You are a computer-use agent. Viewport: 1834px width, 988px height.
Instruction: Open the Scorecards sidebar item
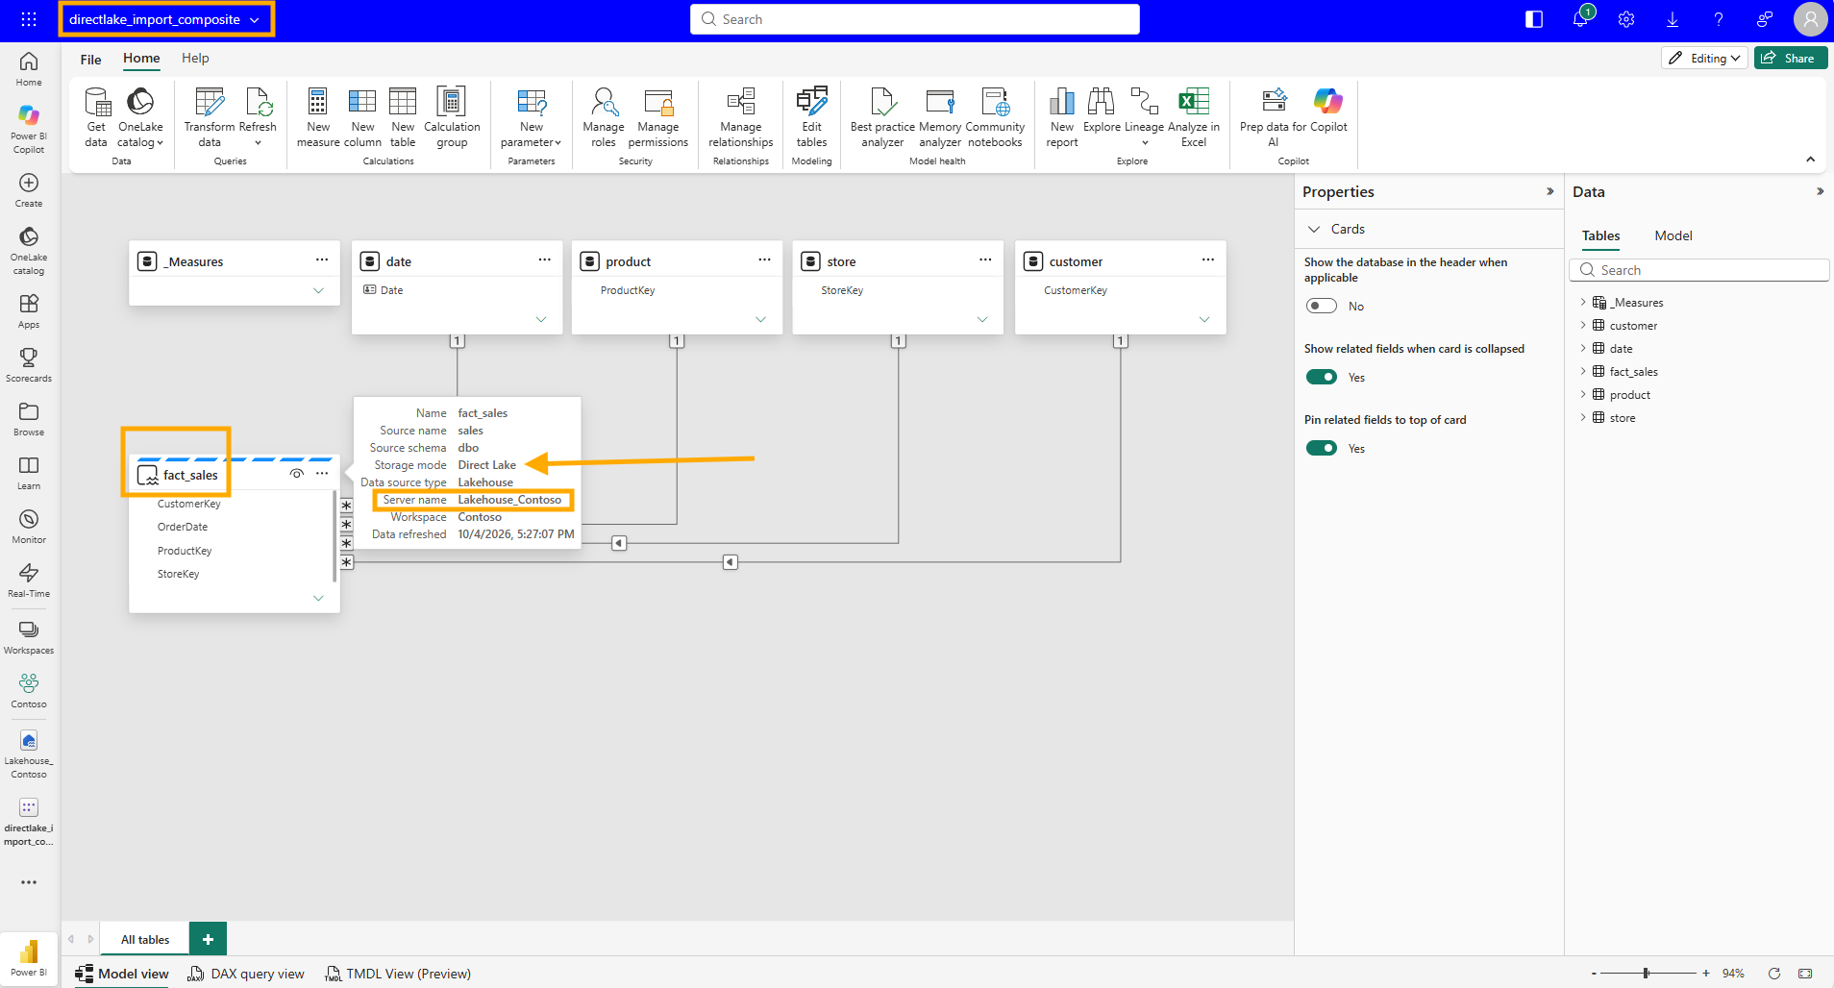pos(29,364)
